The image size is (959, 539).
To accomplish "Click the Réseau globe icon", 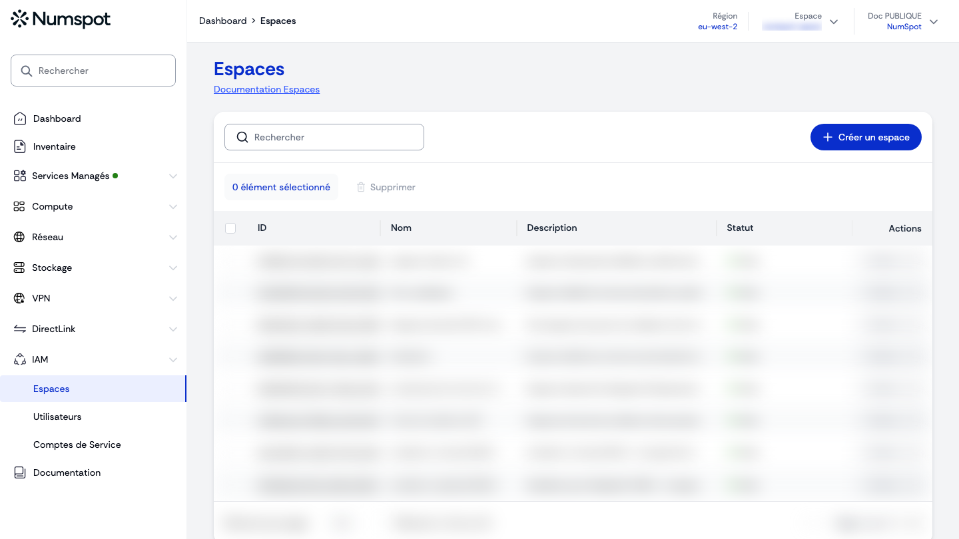I will pyautogui.click(x=19, y=237).
